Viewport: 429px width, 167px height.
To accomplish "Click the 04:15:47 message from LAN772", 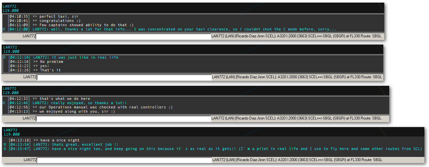I will point(213,149).
